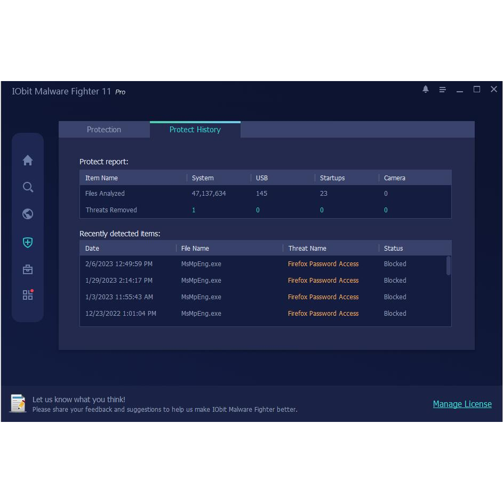Minimize the IObit Malware Fighter window

pyautogui.click(x=460, y=90)
